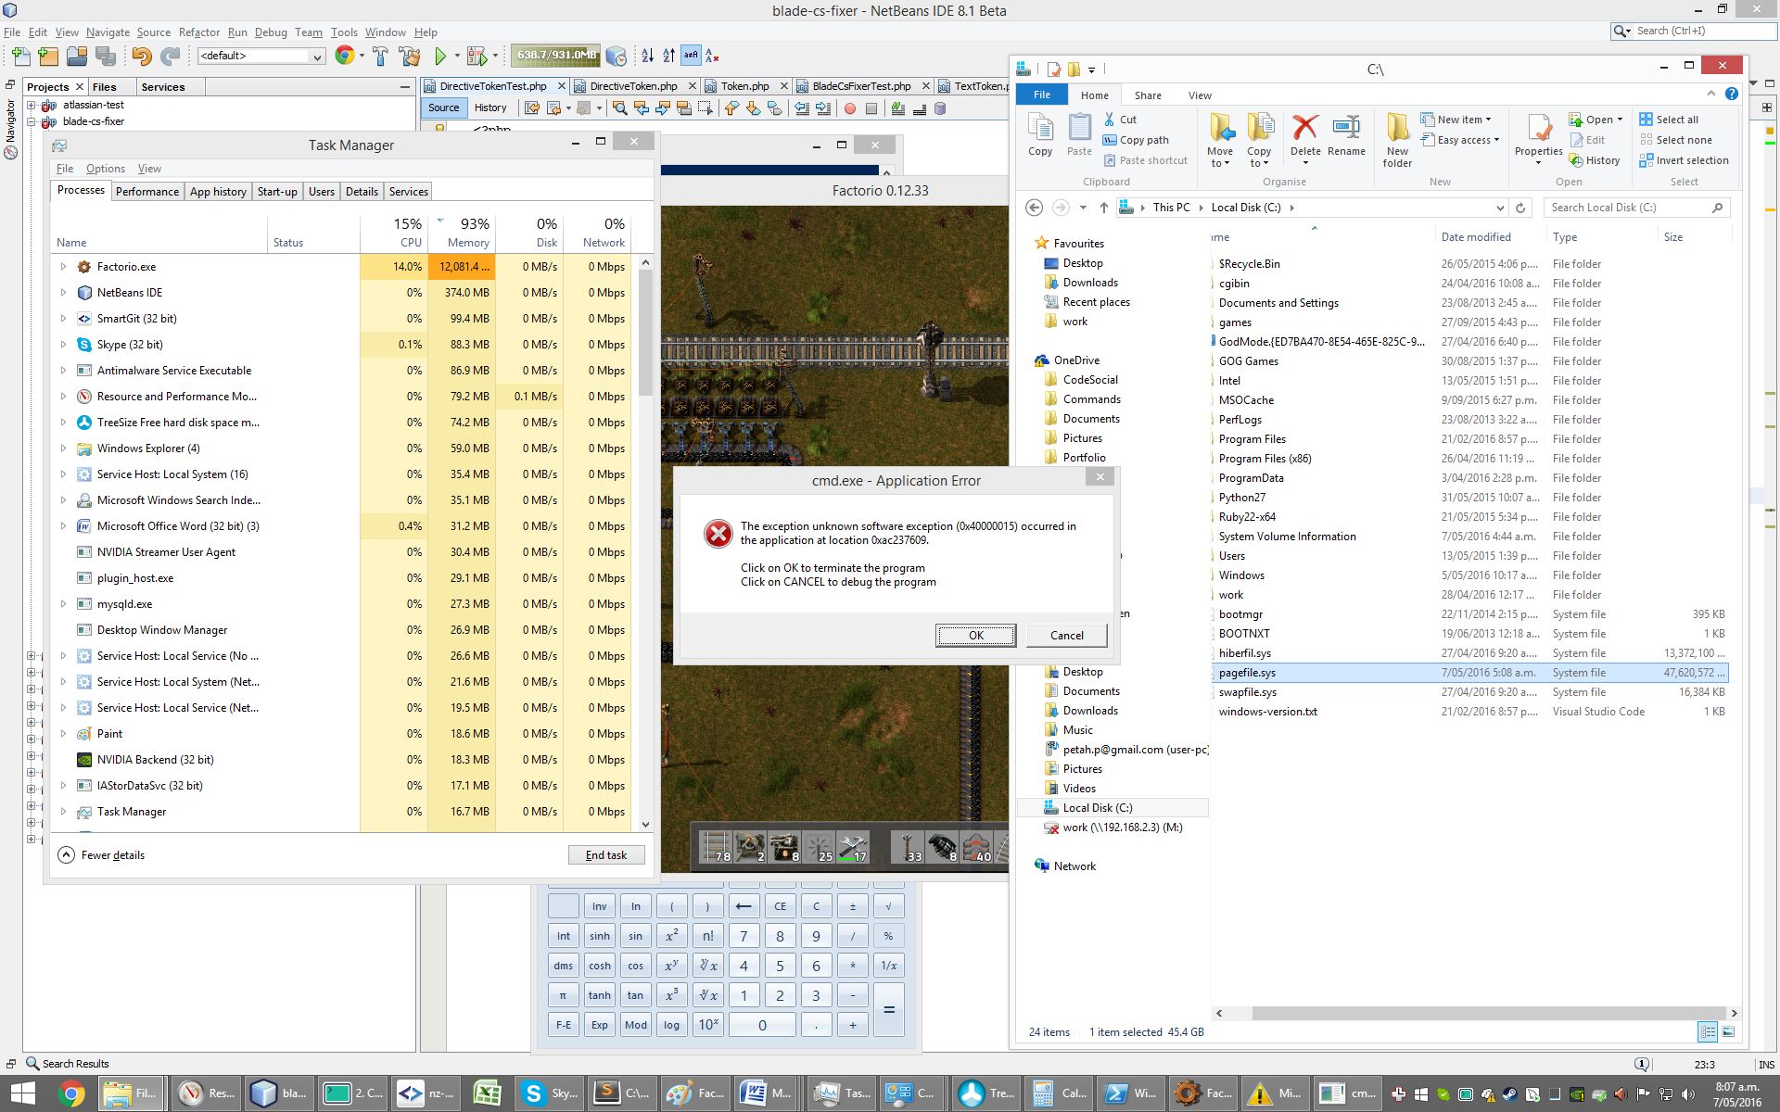The width and height of the screenshot is (1780, 1112).
Task: Click the Up arrow in Explorer navigation
Action: tap(1103, 208)
